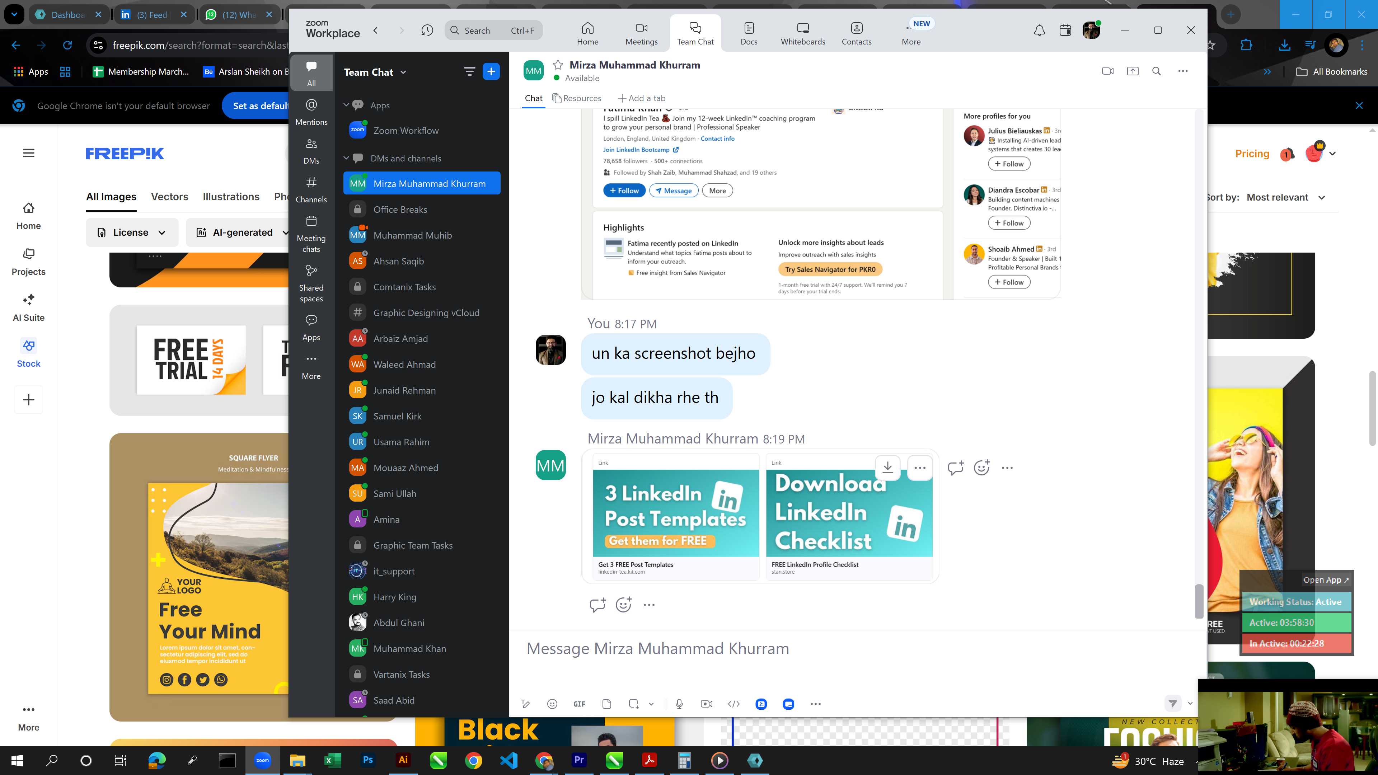Open Graphic Designing vCloud channel

422,313
